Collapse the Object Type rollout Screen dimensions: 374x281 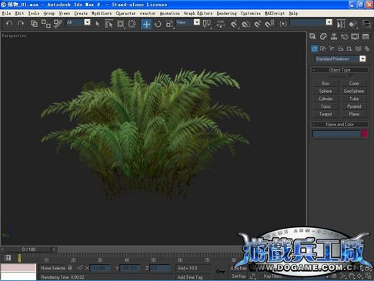click(339, 70)
